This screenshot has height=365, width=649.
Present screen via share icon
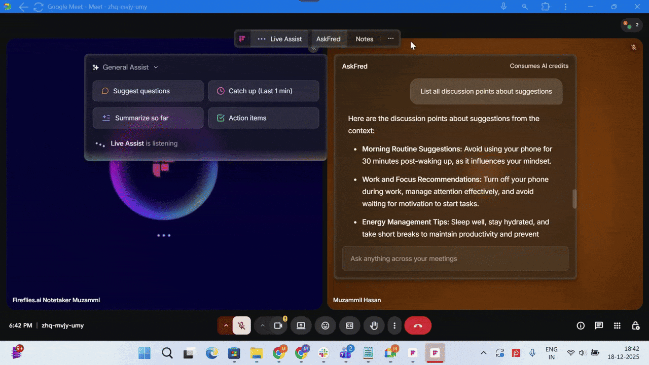301,325
